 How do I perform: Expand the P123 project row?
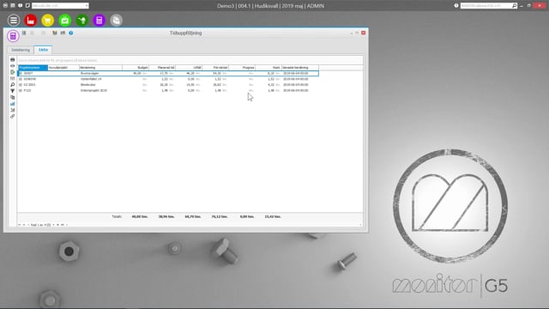21,90
